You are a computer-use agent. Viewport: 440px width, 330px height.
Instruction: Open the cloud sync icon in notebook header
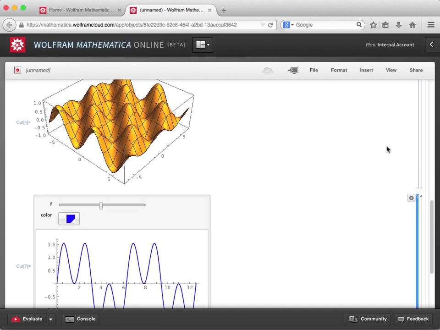pos(268,70)
